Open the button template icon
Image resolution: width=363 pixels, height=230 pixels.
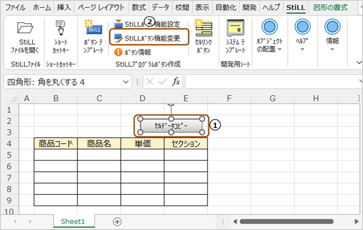click(93, 27)
